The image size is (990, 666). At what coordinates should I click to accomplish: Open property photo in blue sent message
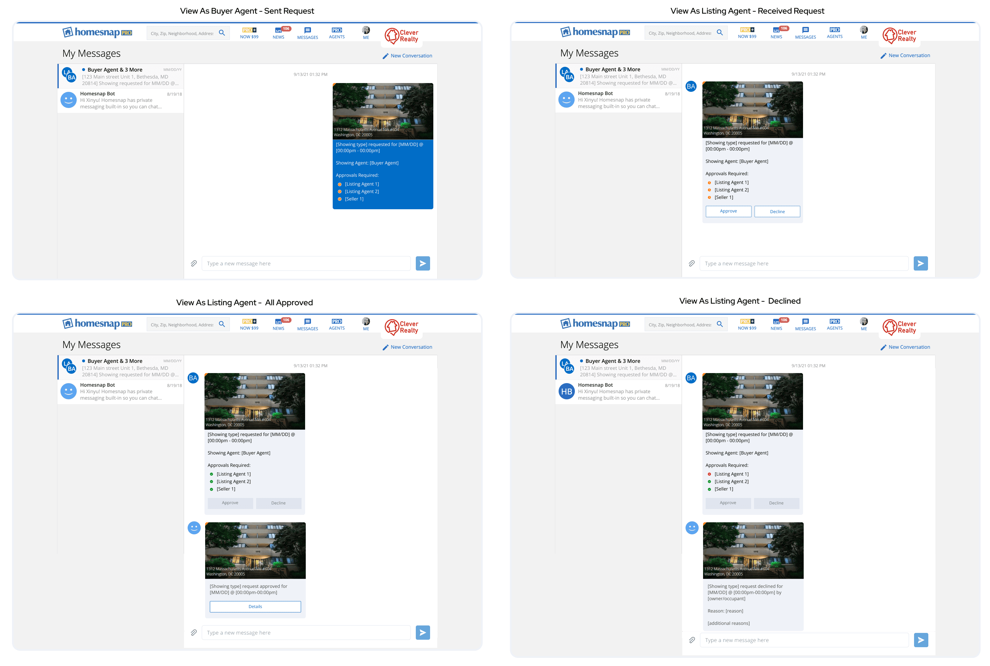click(x=382, y=110)
